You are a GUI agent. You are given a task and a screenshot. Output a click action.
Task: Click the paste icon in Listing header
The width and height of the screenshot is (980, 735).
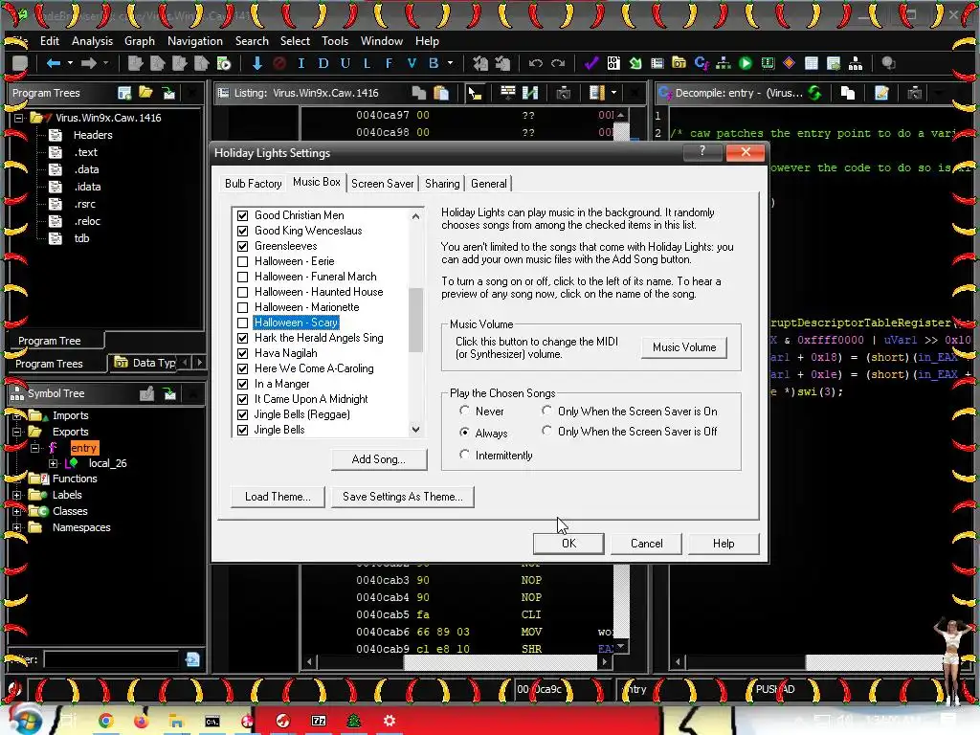[x=441, y=93]
